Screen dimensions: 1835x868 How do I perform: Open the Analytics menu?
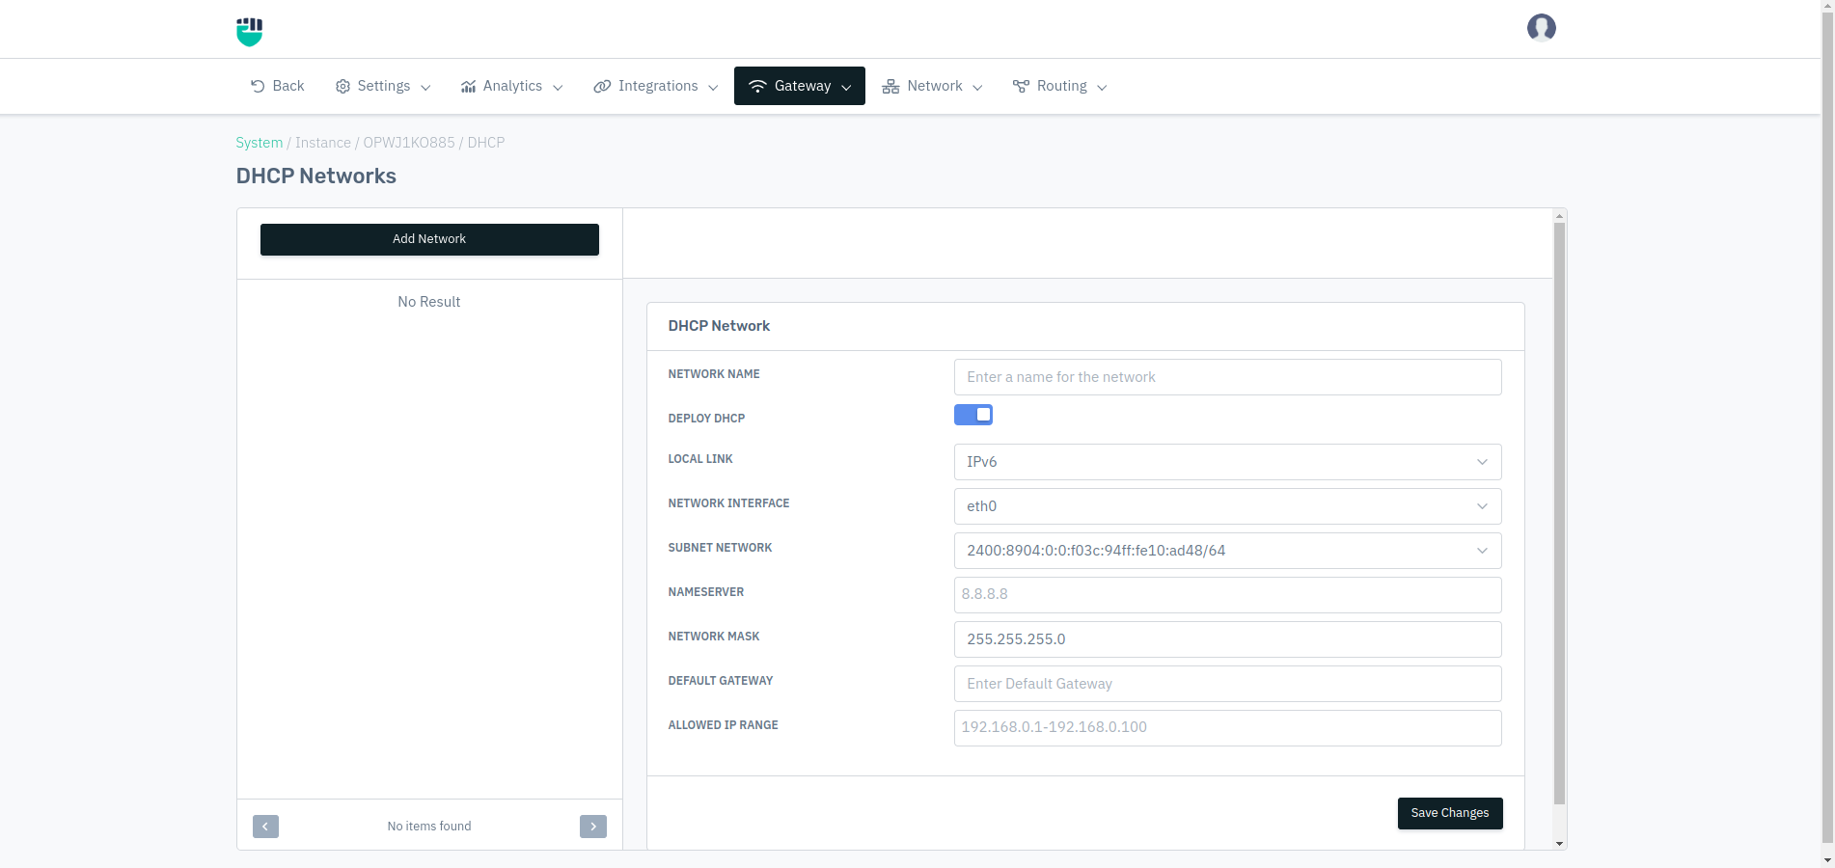coord(511,86)
